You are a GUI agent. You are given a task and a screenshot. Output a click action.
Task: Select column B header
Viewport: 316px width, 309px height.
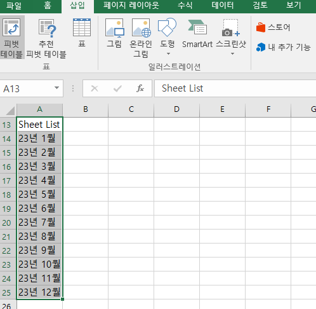[x=85, y=110]
